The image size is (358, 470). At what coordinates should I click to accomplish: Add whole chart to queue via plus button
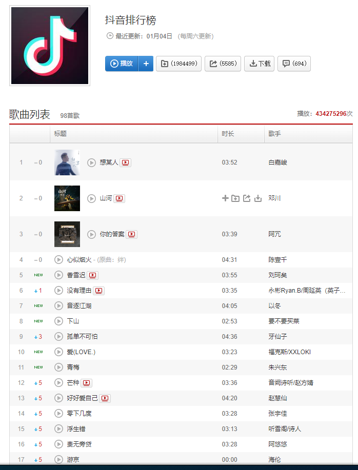(x=146, y=64)
